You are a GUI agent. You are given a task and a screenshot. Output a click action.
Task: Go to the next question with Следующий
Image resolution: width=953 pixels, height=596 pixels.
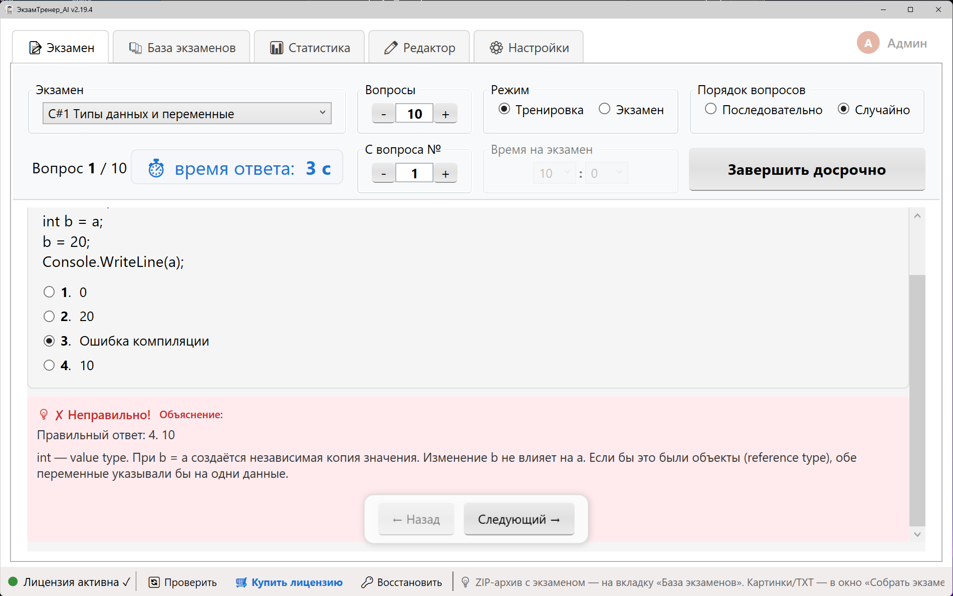(519, 519)
